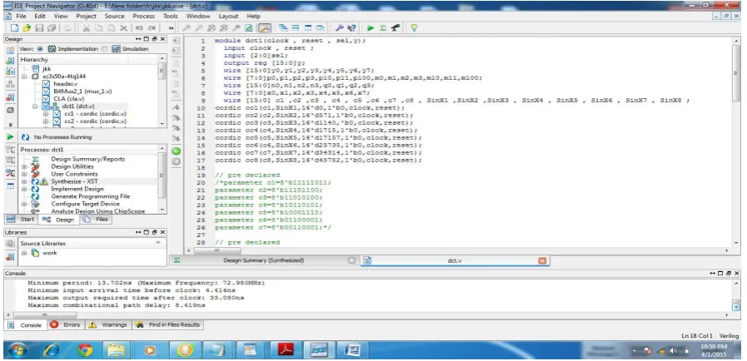Open Chrome from the Windows taskbar
747x361 pixels.
coord(85,350)
